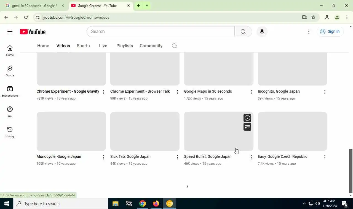Open Chrome three-dot menu
Viewport: 353px width, 209px height.
pyautogui.click(x=347, y=17)
